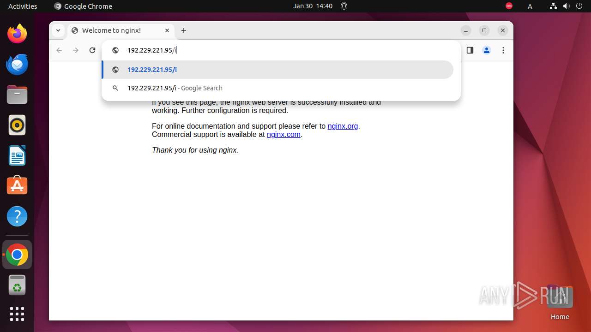This screenshot has width=591, height=332.
Task: Open Rhythmbox music player in dock
Action: (x=17, y=125)
